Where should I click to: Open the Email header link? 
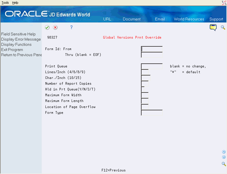(160, 19)
